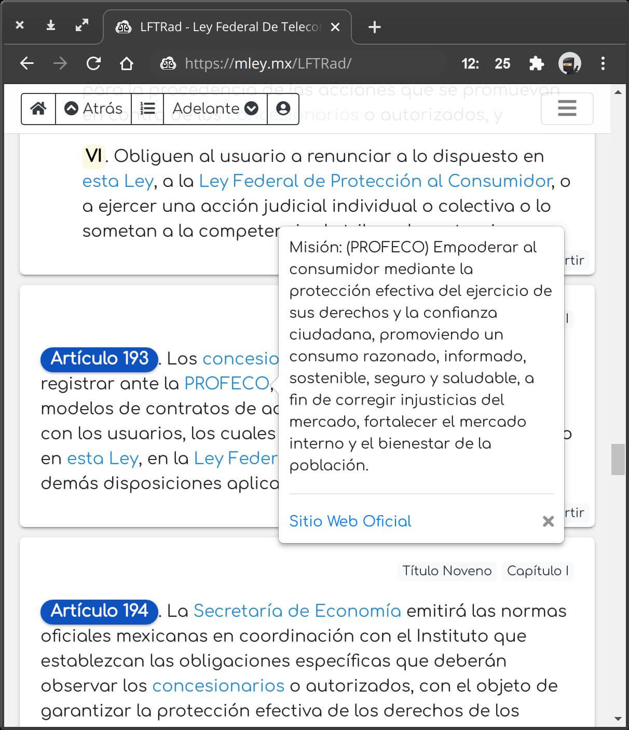Screen dimensions: 629x730
Task: Expand the Adelante navigation button
Action: tap(215, 109)
